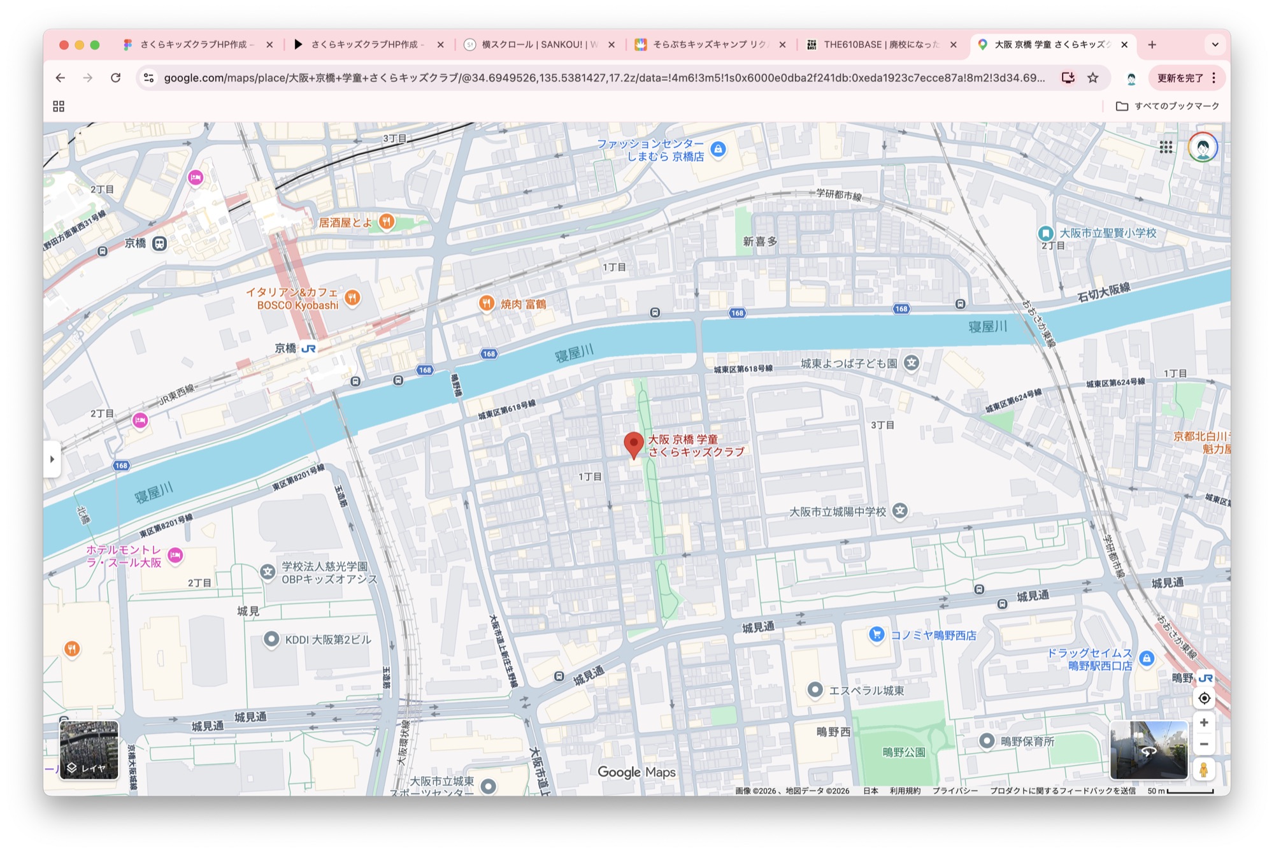Click the browser back arrow
The width and height of the screenshot is (1274, 853).
click(61, 78)
